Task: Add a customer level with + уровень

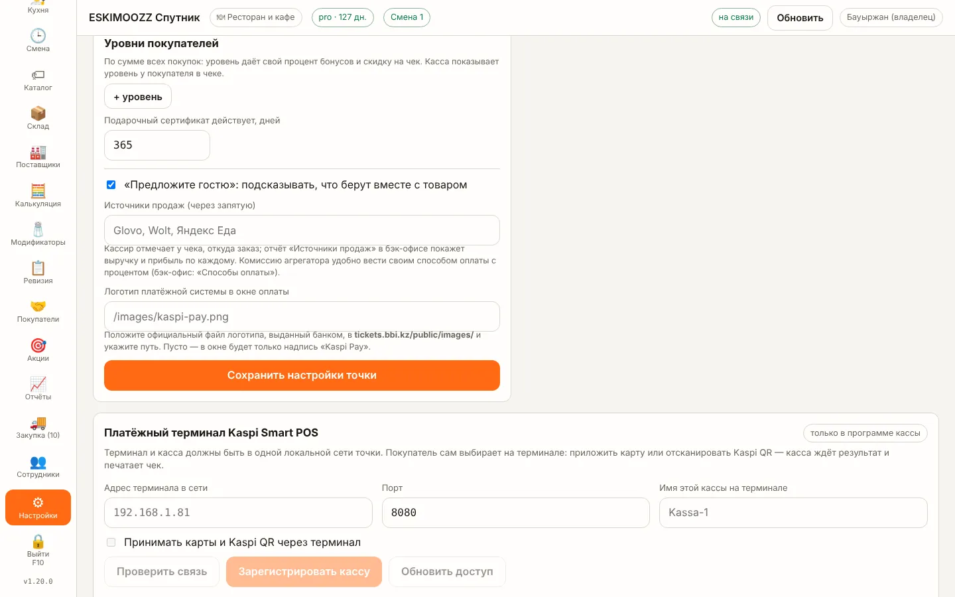Action: pyautogui.click(x=138, y=97)
